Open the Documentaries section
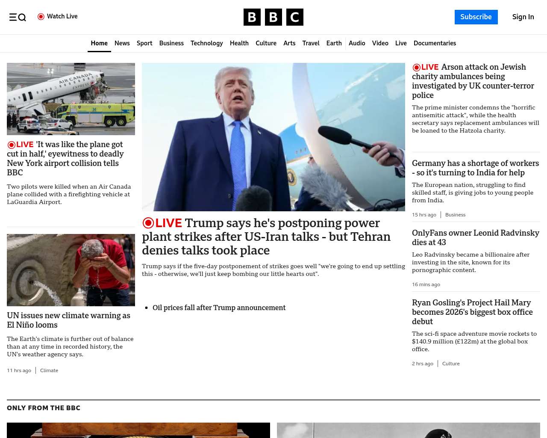This screenshot has height=438, width=547. point(435,43)
